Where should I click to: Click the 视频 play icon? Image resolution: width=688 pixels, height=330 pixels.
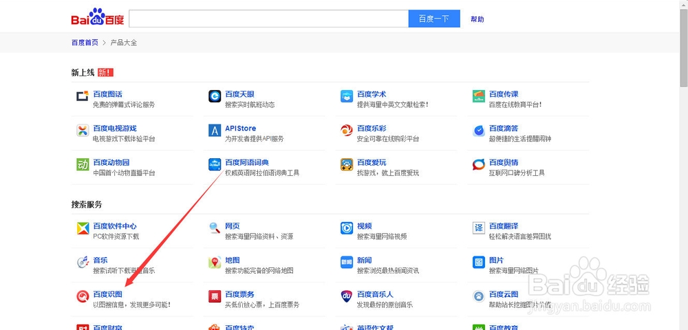coord(347,228)
